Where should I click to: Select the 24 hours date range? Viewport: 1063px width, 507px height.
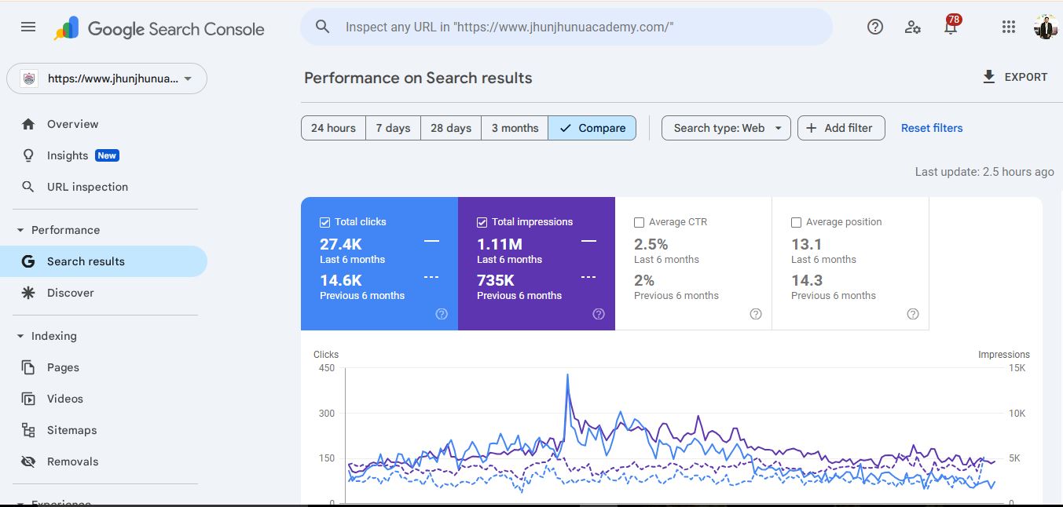point(333,128)
